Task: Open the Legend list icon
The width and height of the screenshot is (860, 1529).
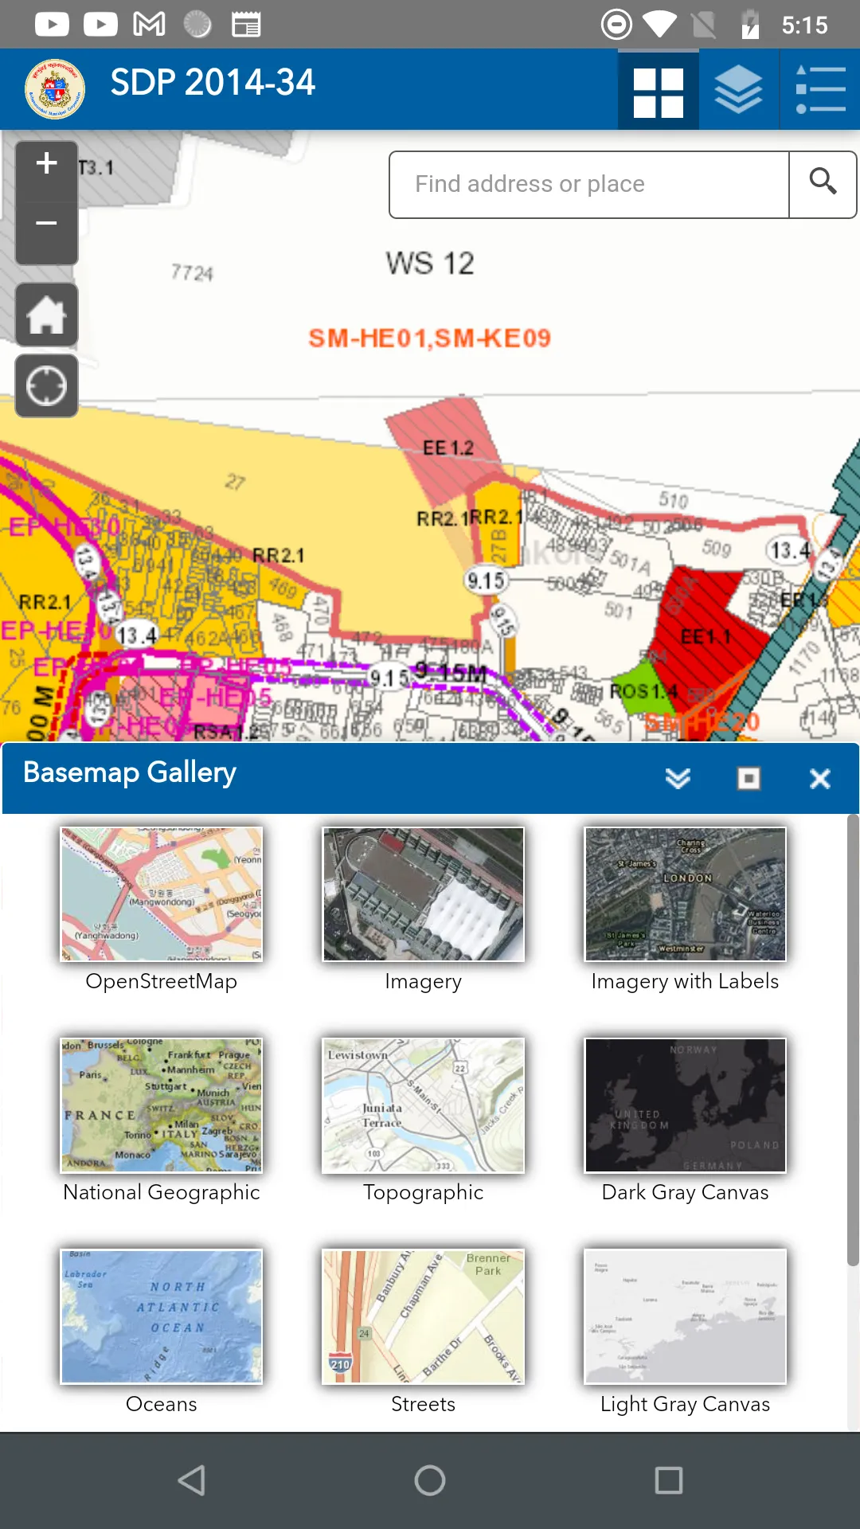Action: [820, 89]
